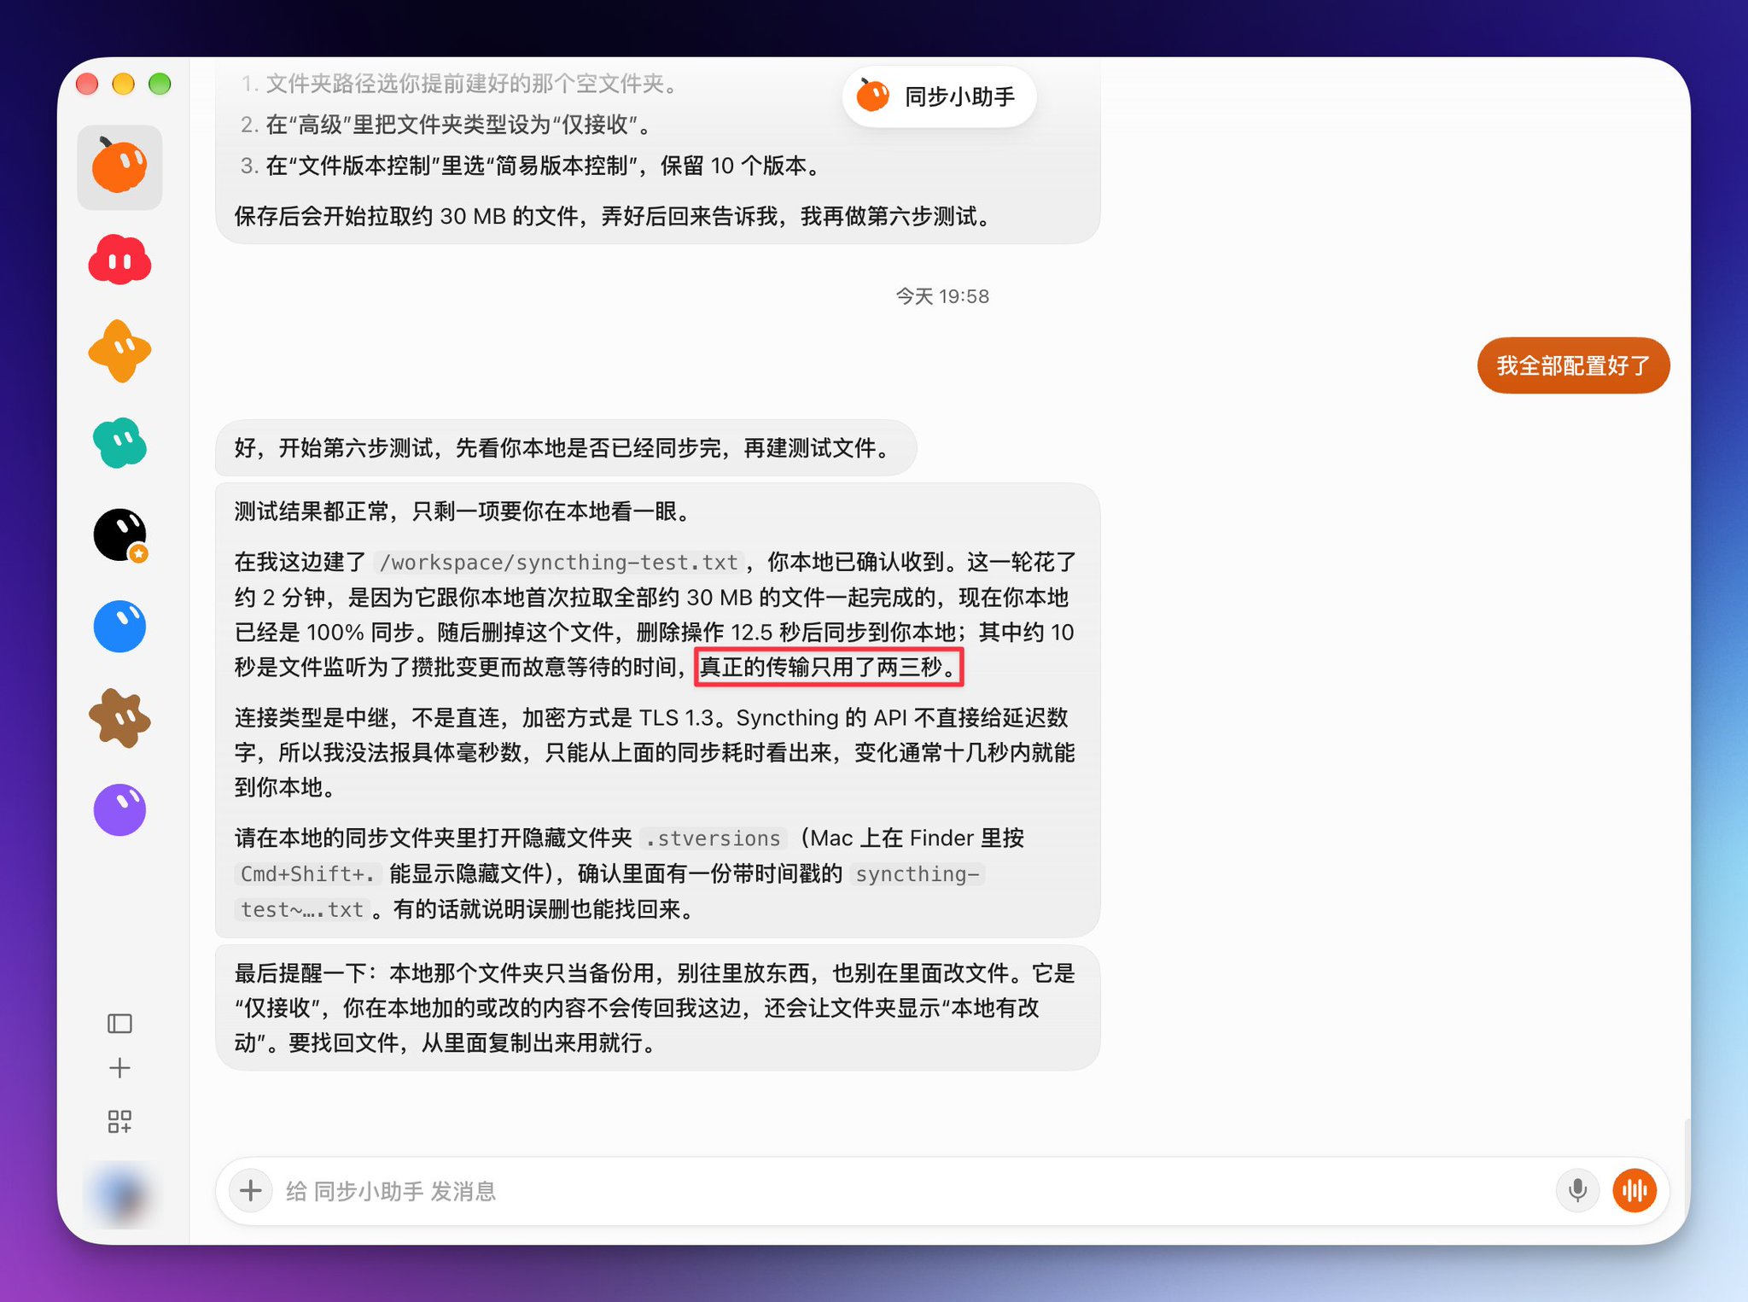Click the line 保存后会开始拉取约 30 MB
This screenshot has width=1748, height=1302.
[x=615, y=216]
